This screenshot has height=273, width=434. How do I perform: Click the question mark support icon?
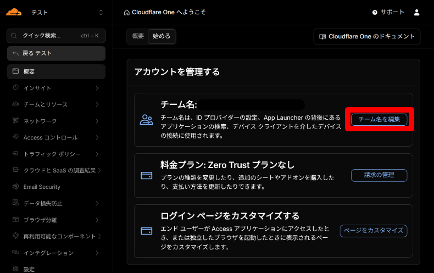375,13
